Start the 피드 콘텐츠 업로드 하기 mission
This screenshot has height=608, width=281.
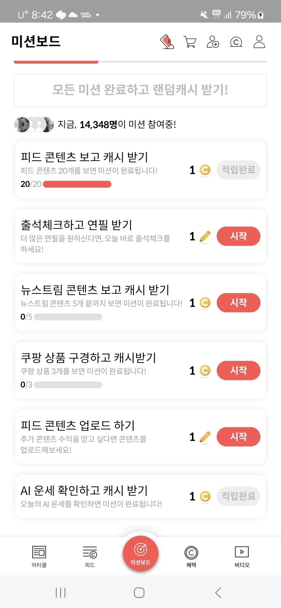click(x=238, y=437)
